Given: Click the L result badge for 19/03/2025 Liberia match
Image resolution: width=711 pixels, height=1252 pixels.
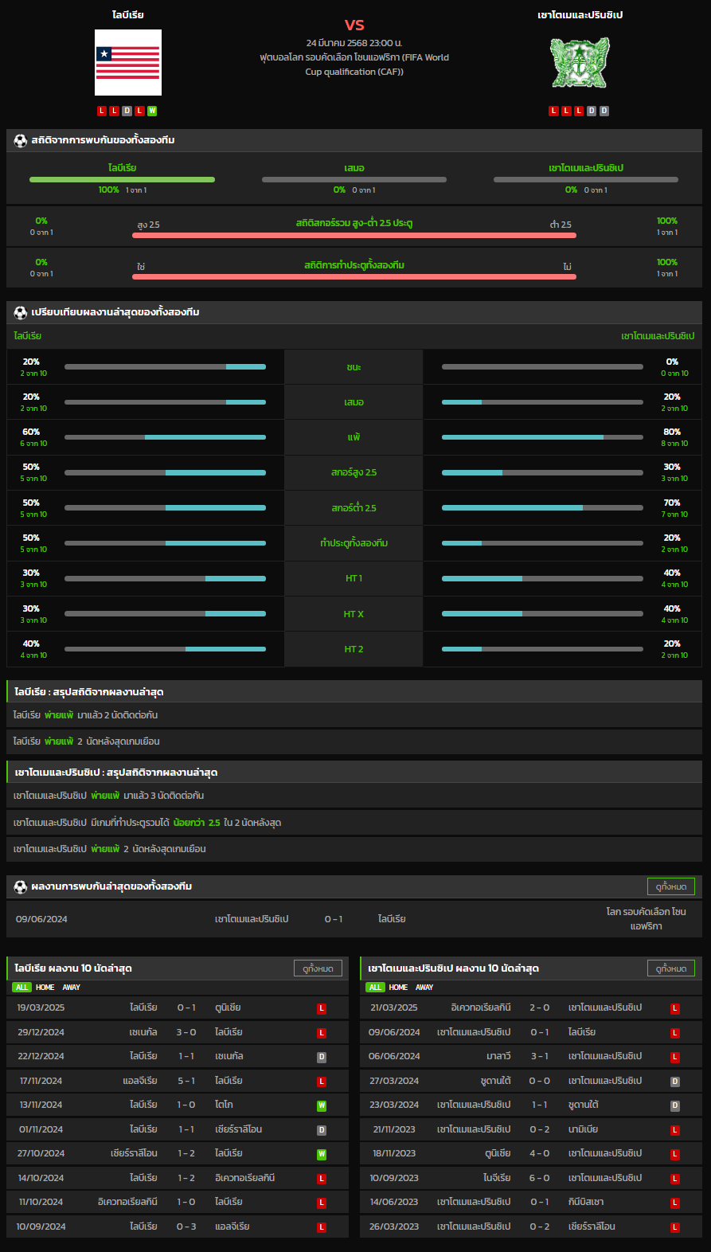Looking at the screenshot, I should pyautogui.click(x=322, y=1008).
